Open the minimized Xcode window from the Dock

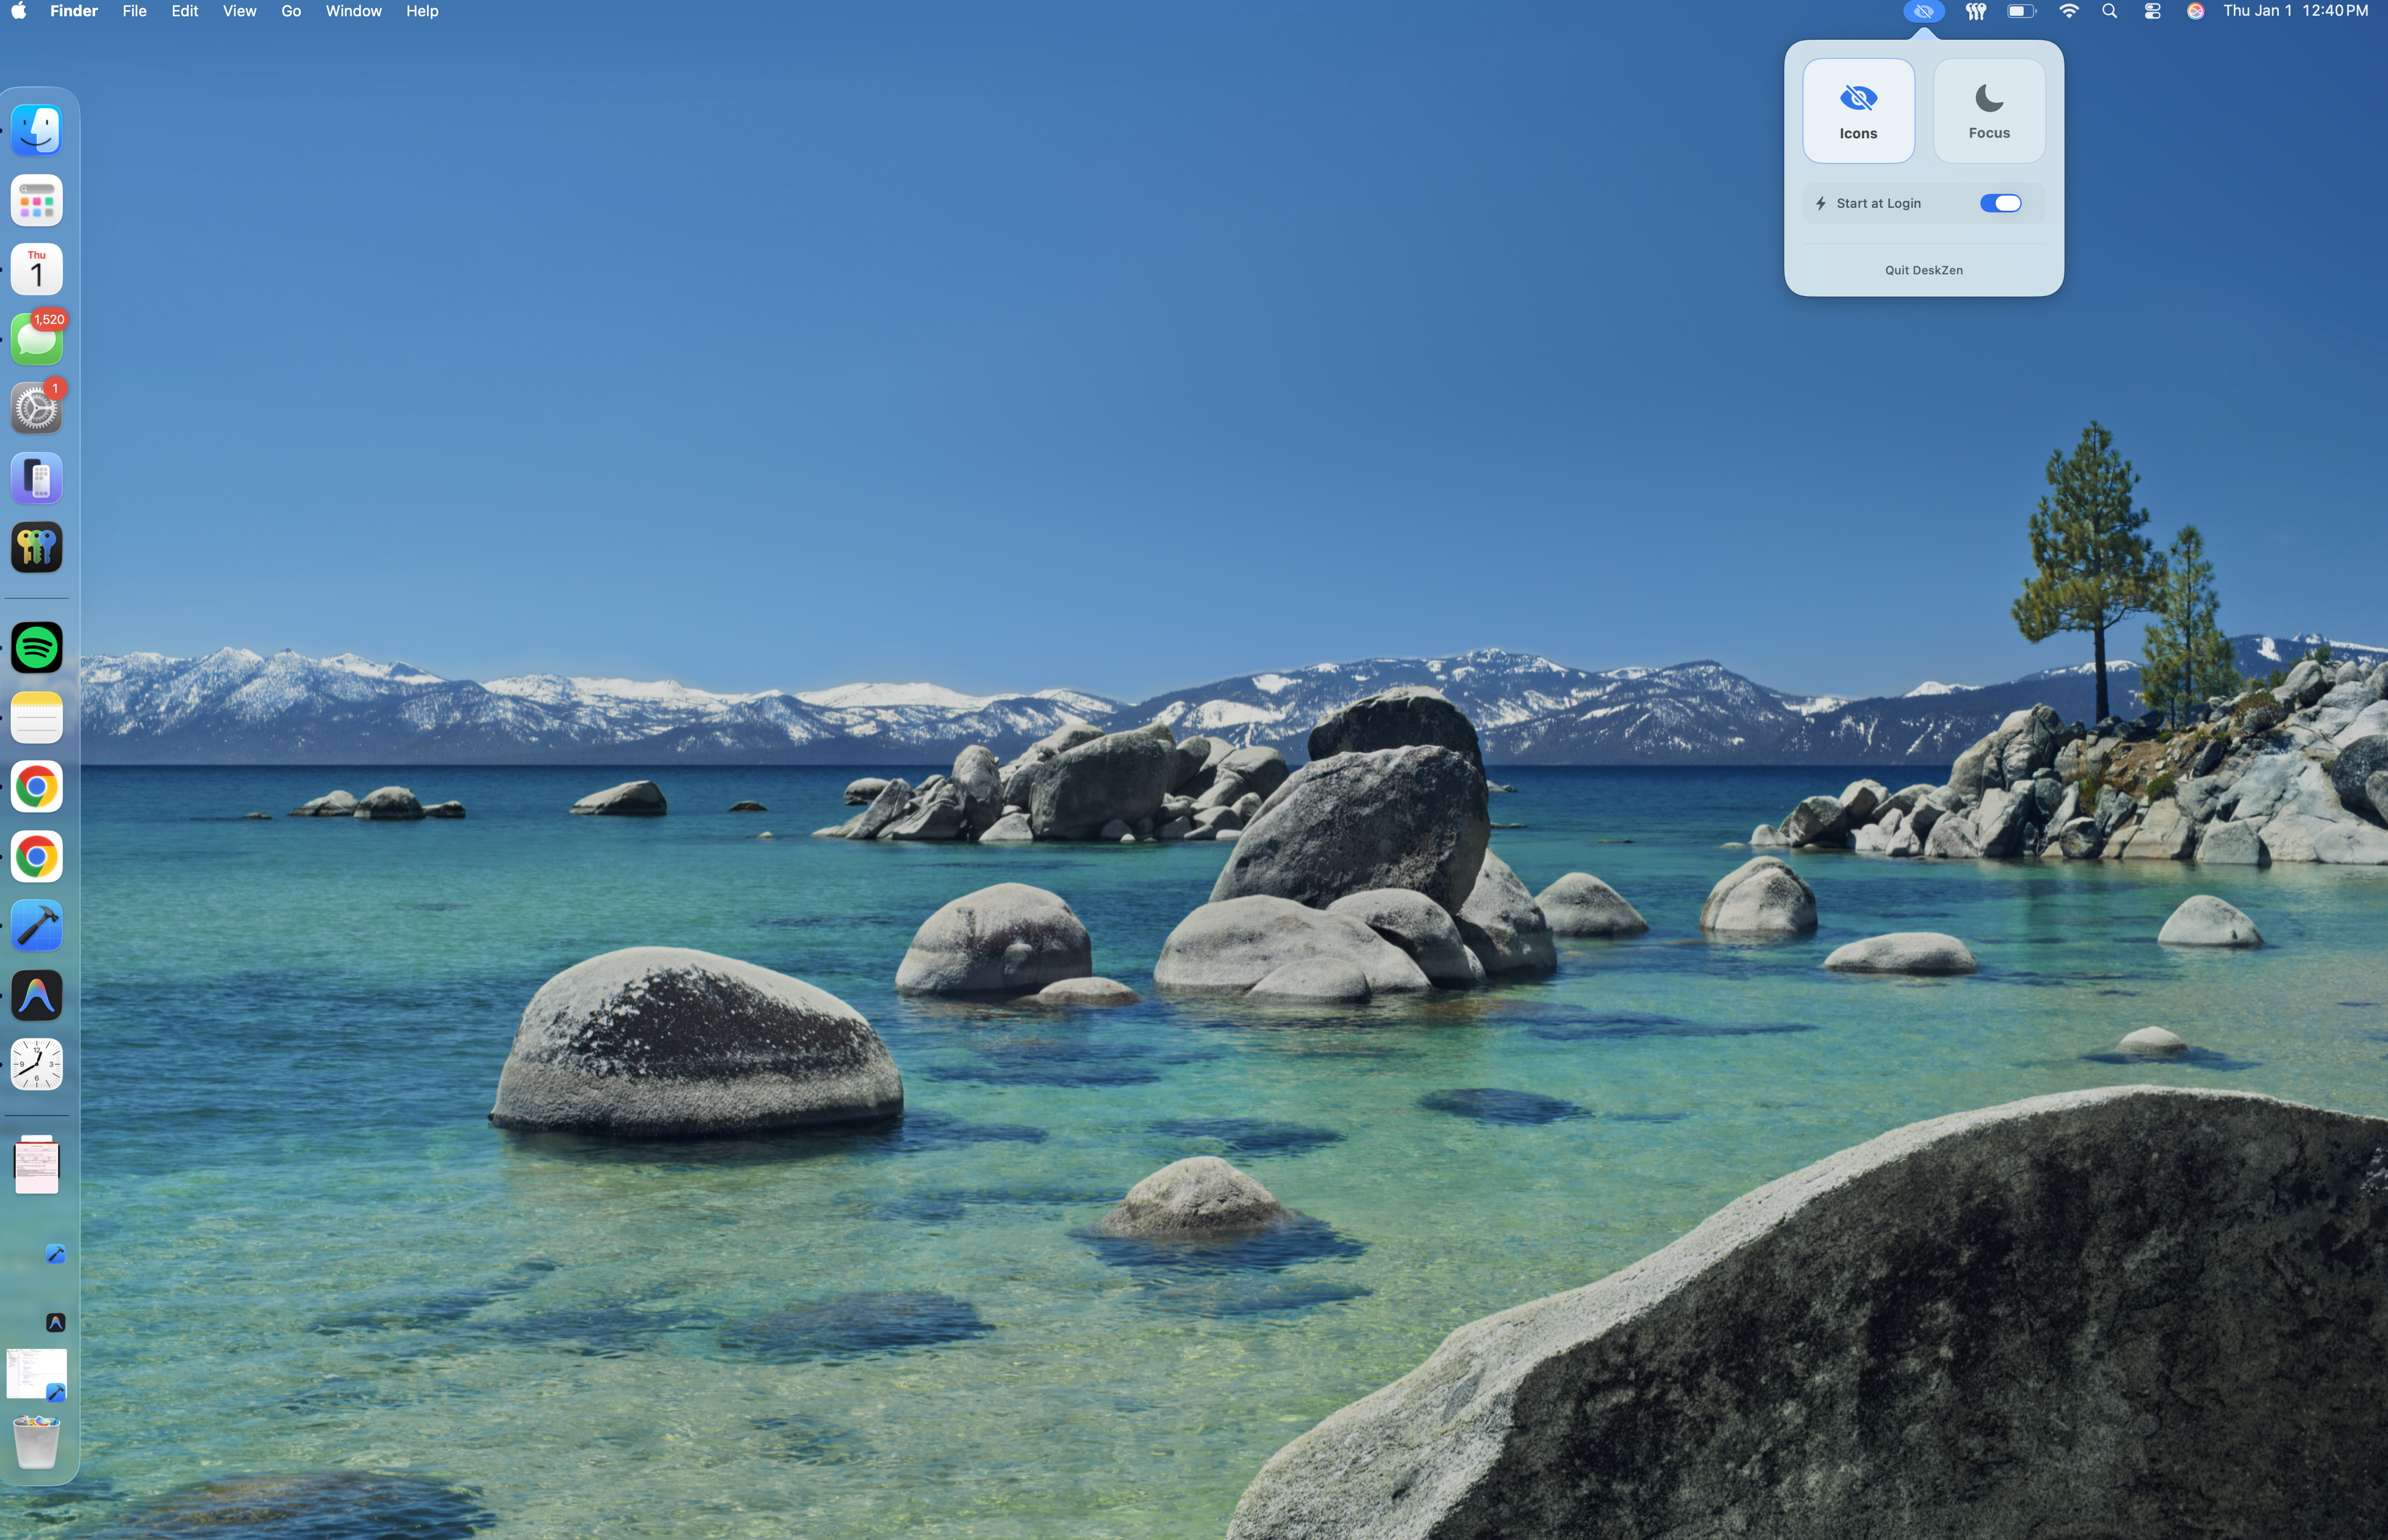[36, 1373]
